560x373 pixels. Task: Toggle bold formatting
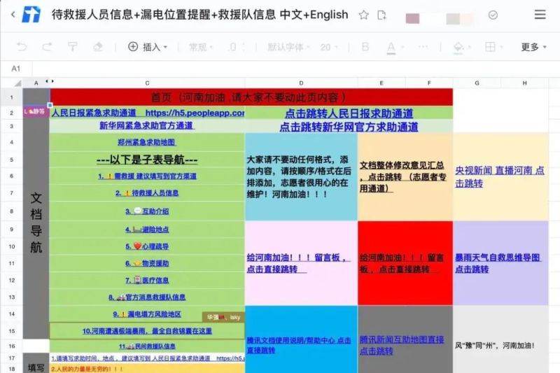click(365, 47)
